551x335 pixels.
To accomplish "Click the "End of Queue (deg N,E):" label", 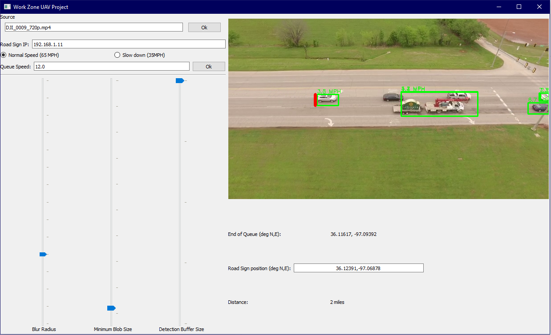I will pos(255,234).
